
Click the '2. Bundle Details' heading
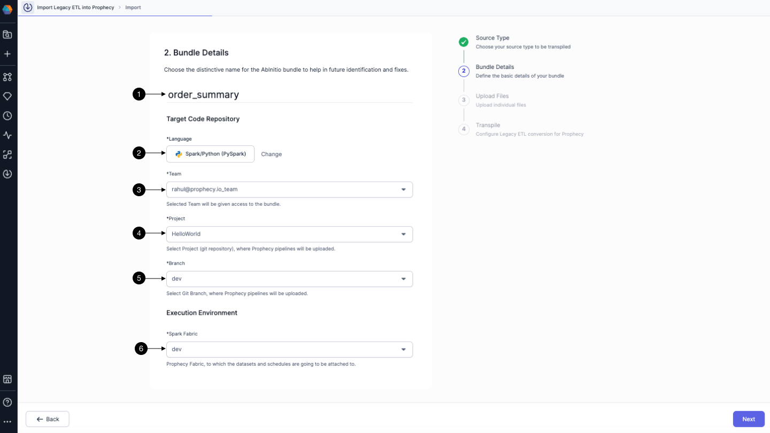196,53
